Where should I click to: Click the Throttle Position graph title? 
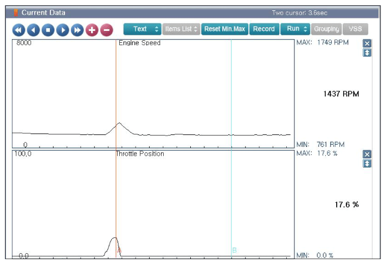click(140, 153)
